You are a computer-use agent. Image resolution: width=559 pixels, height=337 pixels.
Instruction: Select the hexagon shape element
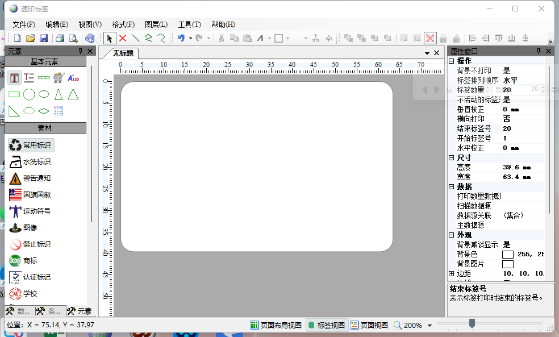29,111
